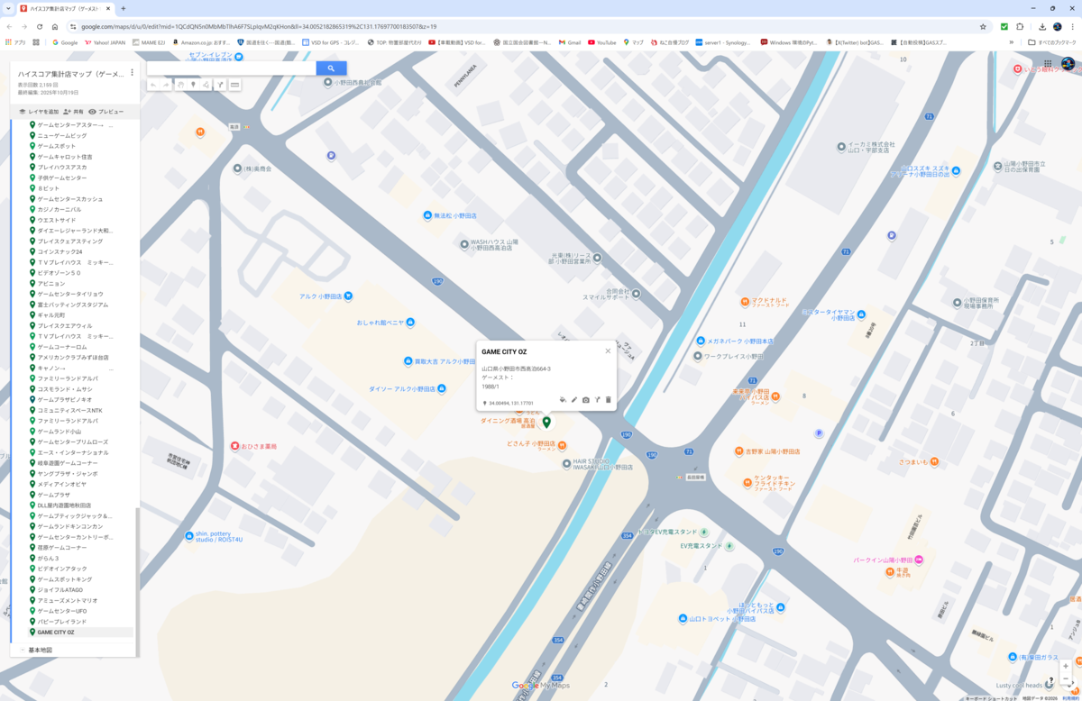Select ゲームスポット in the layer list
1082x701 pixels.
point(56,146)
